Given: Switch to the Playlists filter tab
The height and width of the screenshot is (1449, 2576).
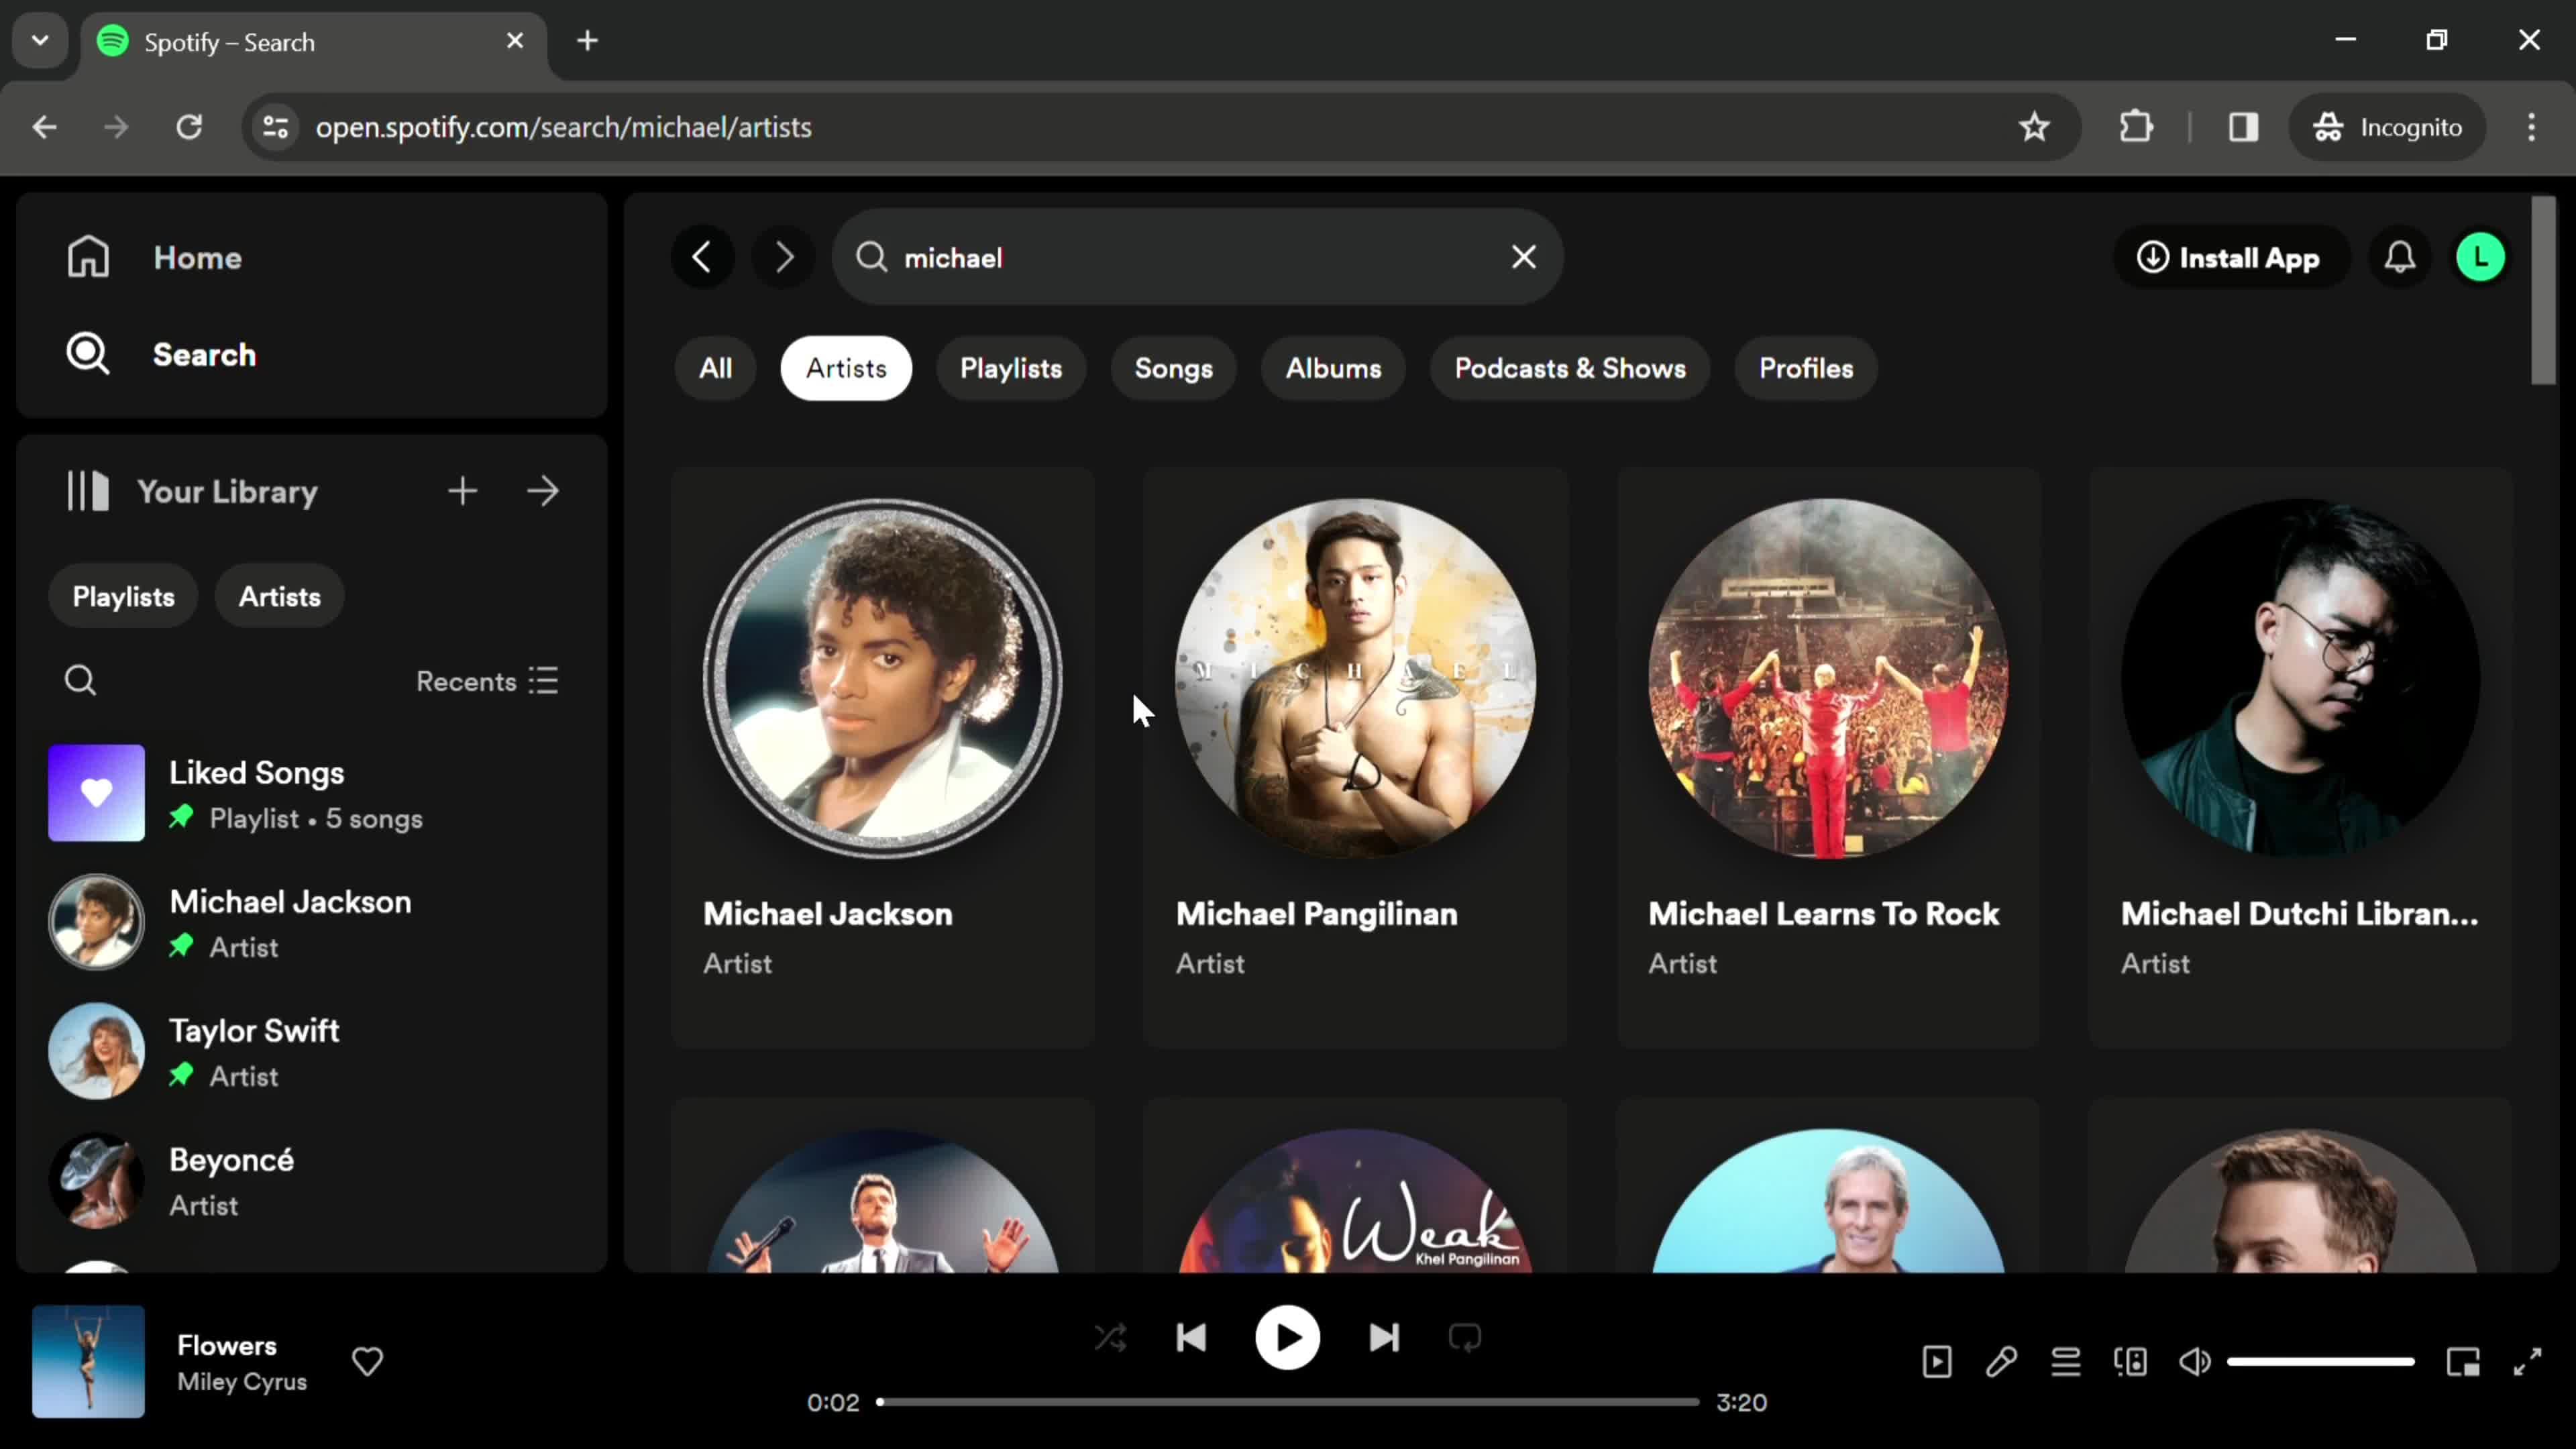Looking at the screenshot, I should click(1011, 368).
